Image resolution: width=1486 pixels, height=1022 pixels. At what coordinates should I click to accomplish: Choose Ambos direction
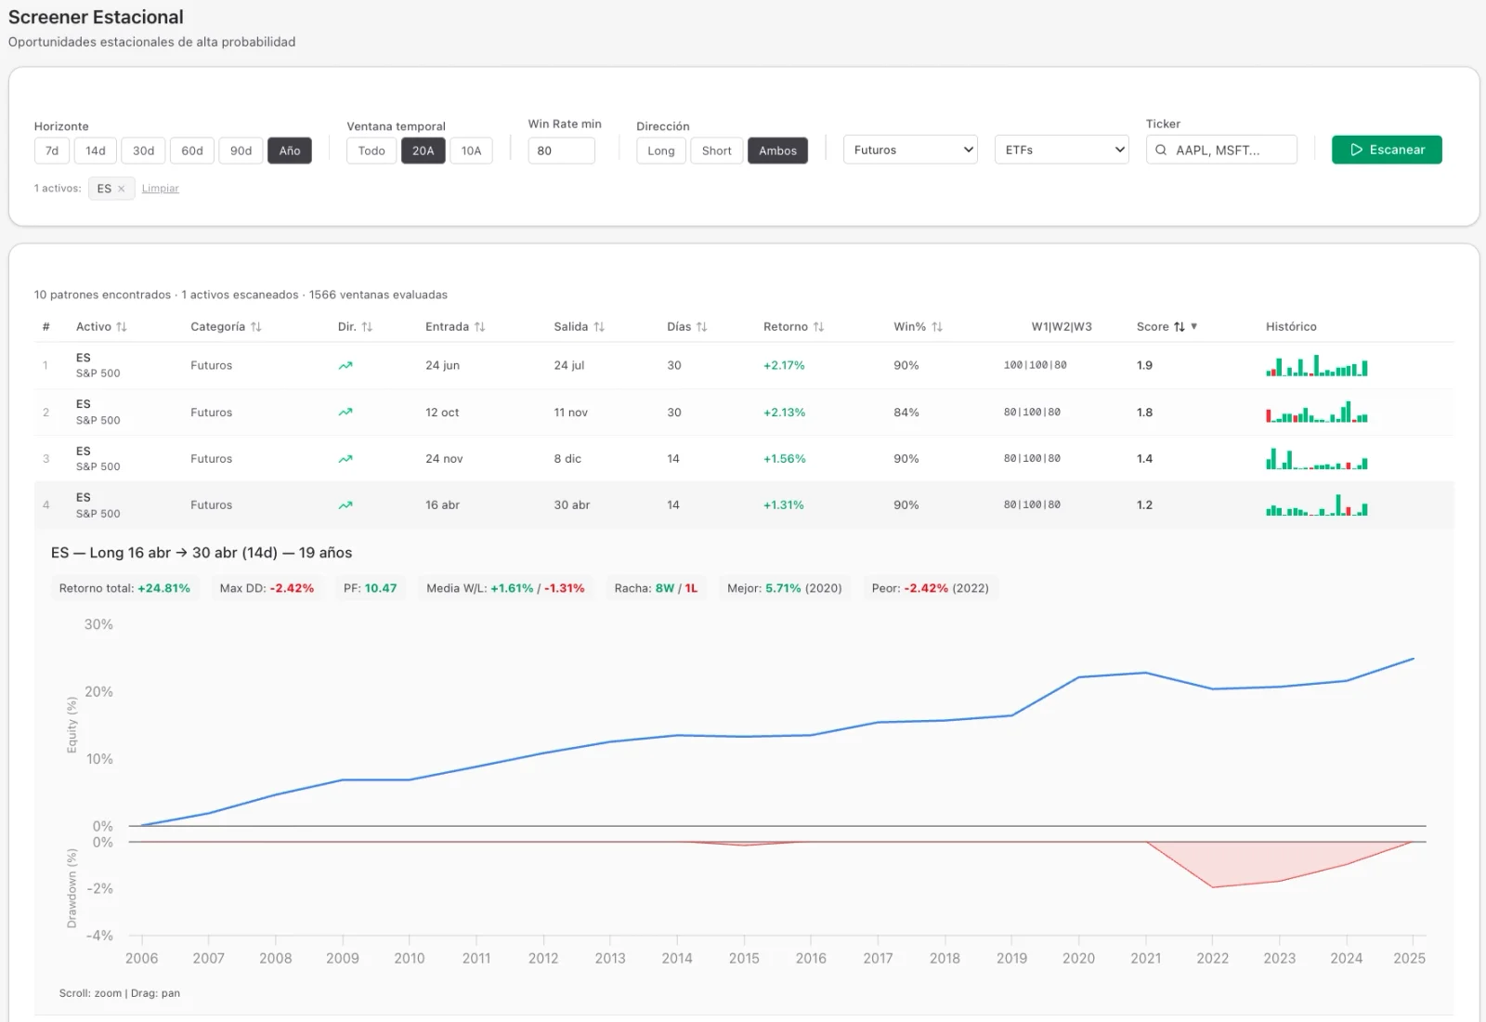click(778, 151)
